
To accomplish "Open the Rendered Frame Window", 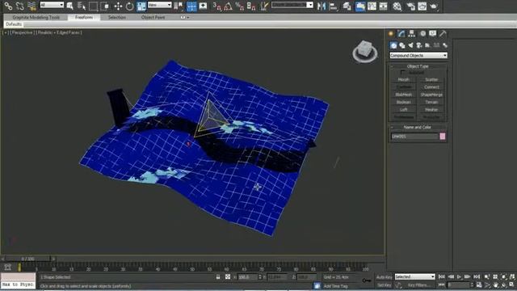I will (422, 6).
